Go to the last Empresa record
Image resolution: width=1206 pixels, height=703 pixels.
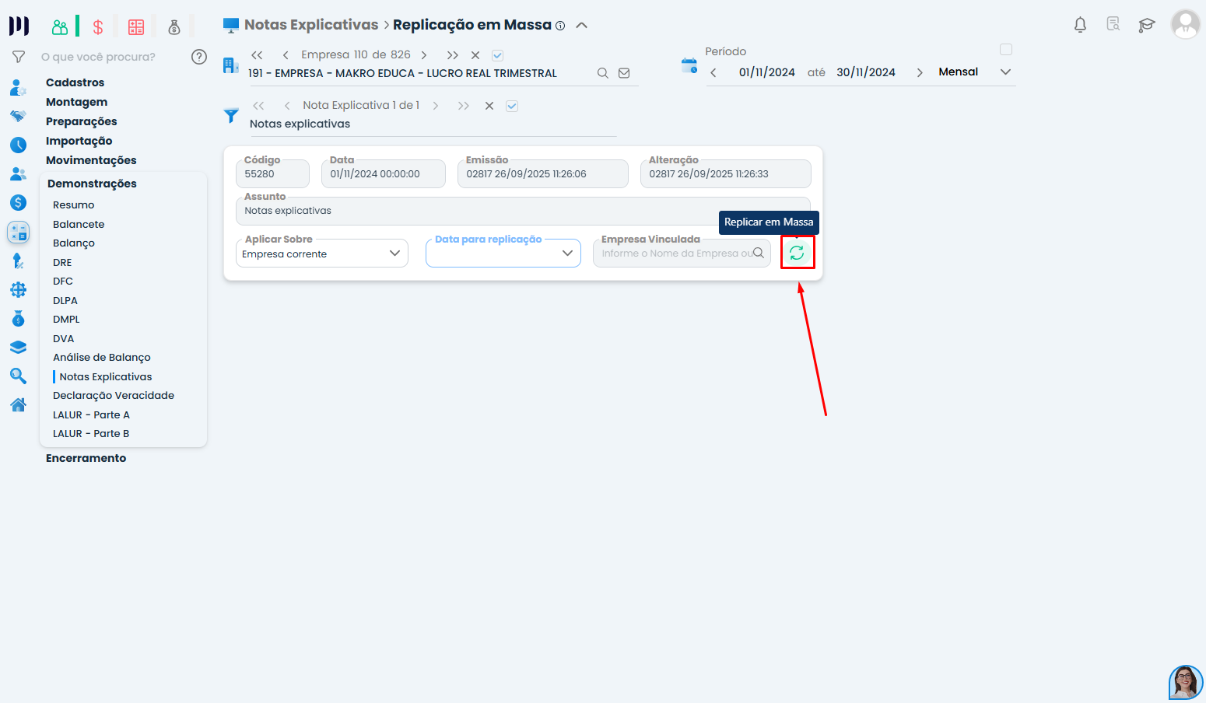(453, 55)
